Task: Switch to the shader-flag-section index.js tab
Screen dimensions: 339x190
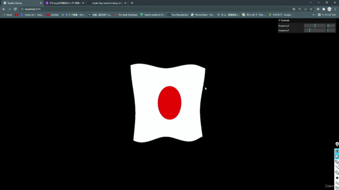Action: tap(106, 3)
